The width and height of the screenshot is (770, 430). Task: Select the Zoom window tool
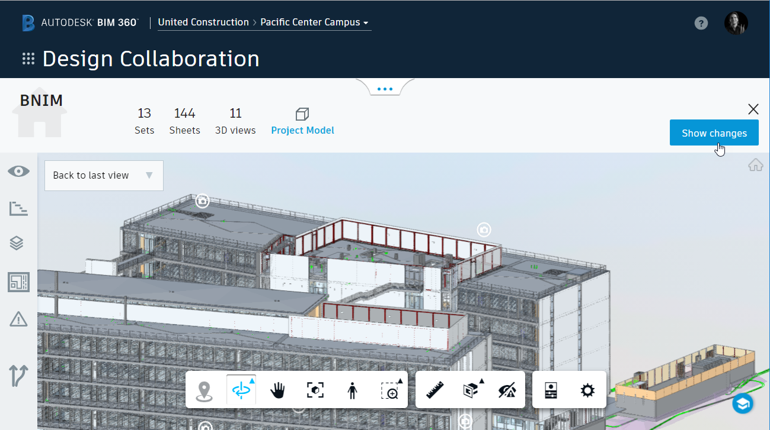pos(390,390)
